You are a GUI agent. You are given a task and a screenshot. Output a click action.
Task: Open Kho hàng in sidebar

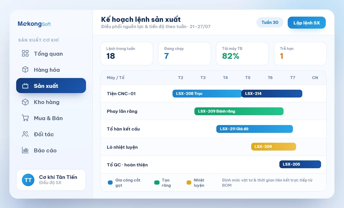(51, 102)
